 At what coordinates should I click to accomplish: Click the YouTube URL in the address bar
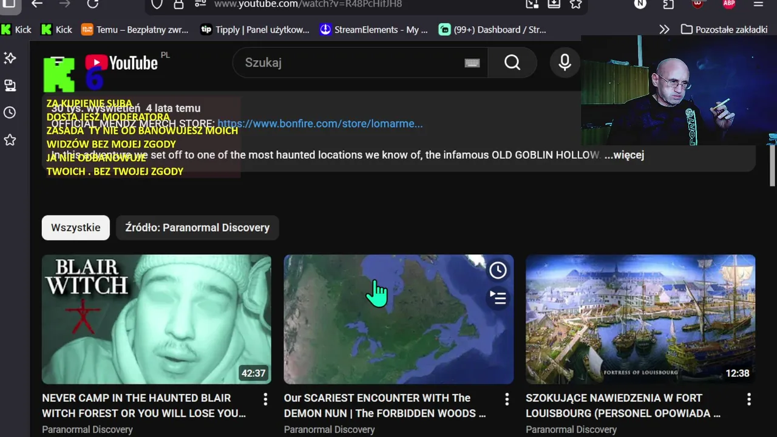tap(308, 4)
